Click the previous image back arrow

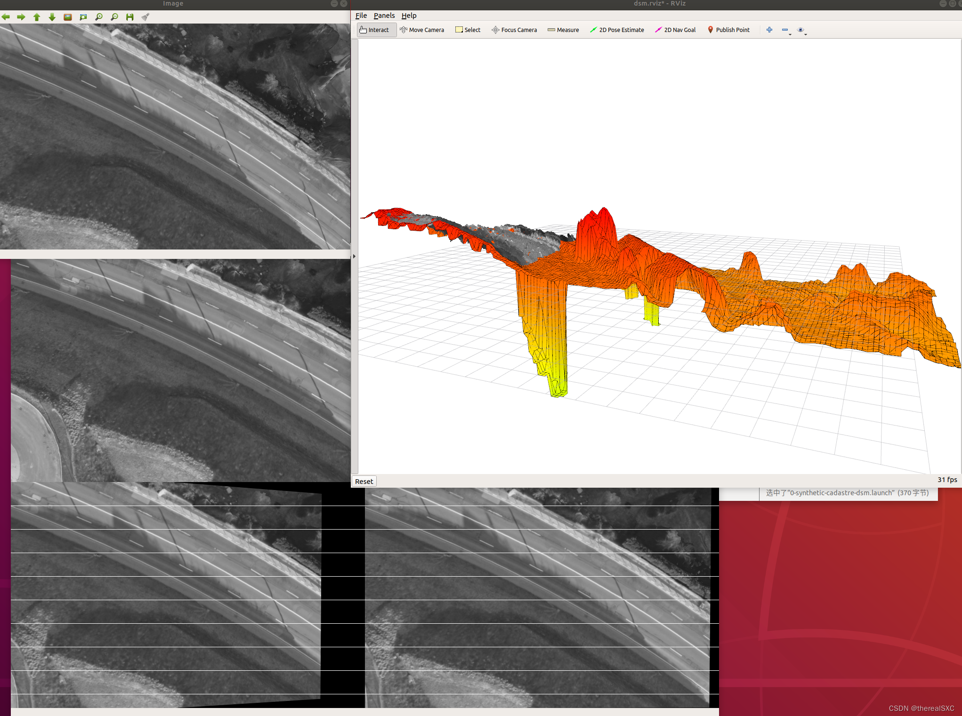tap(6, 17)
